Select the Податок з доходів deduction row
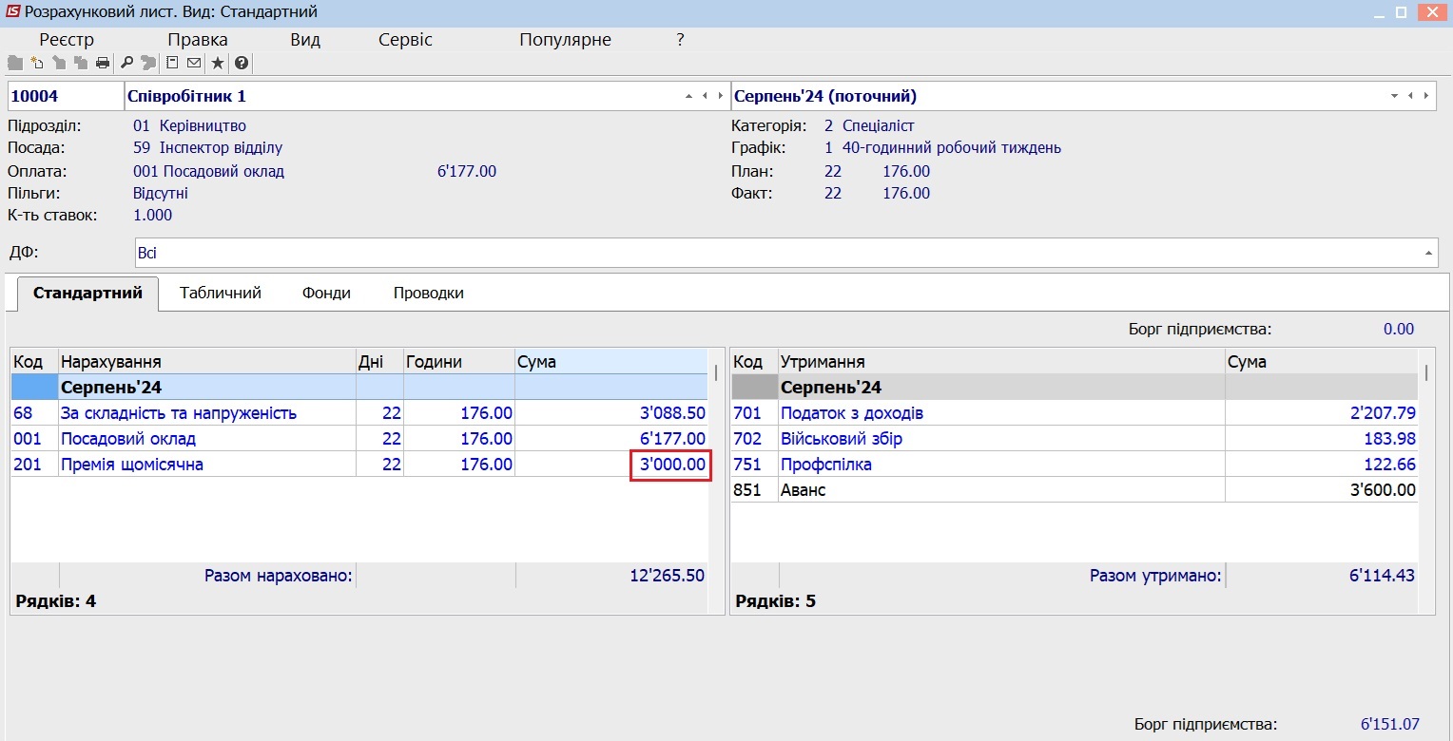 point(1075,413)
